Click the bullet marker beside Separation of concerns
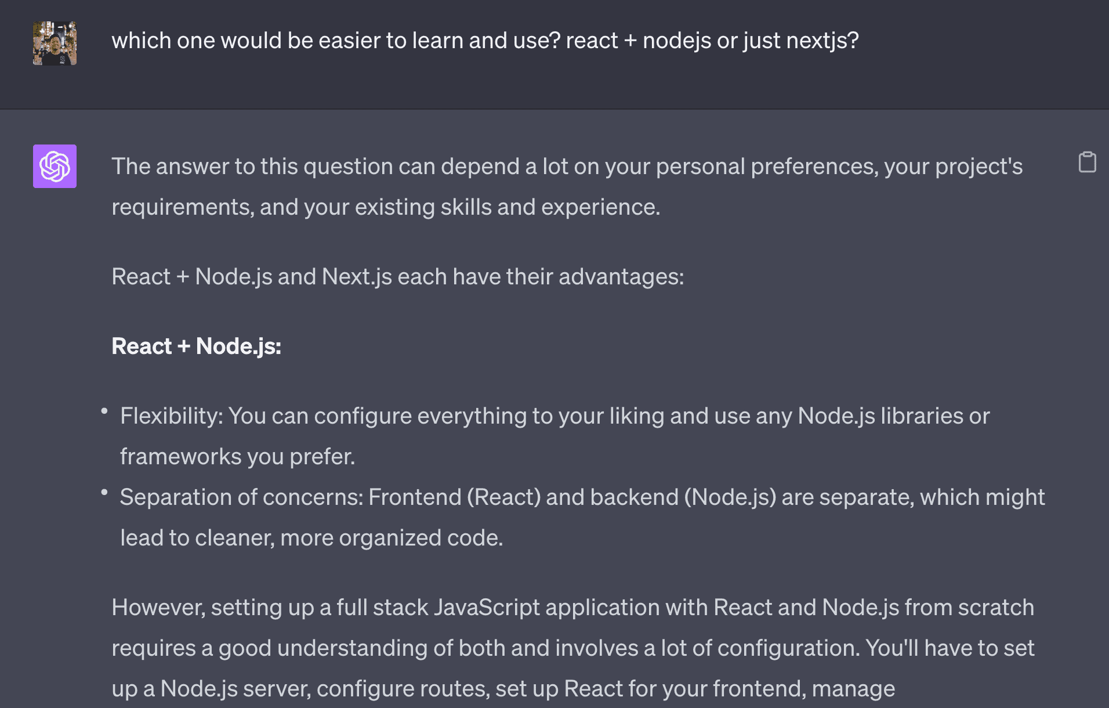Image resolution: width=1109 pixels, height=708 pixels. coord(104,492)
